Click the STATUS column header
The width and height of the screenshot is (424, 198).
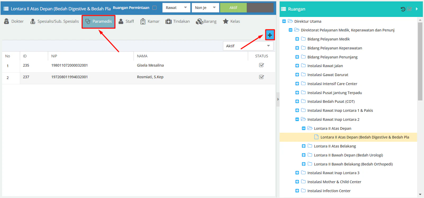click(x=262, y=56)
